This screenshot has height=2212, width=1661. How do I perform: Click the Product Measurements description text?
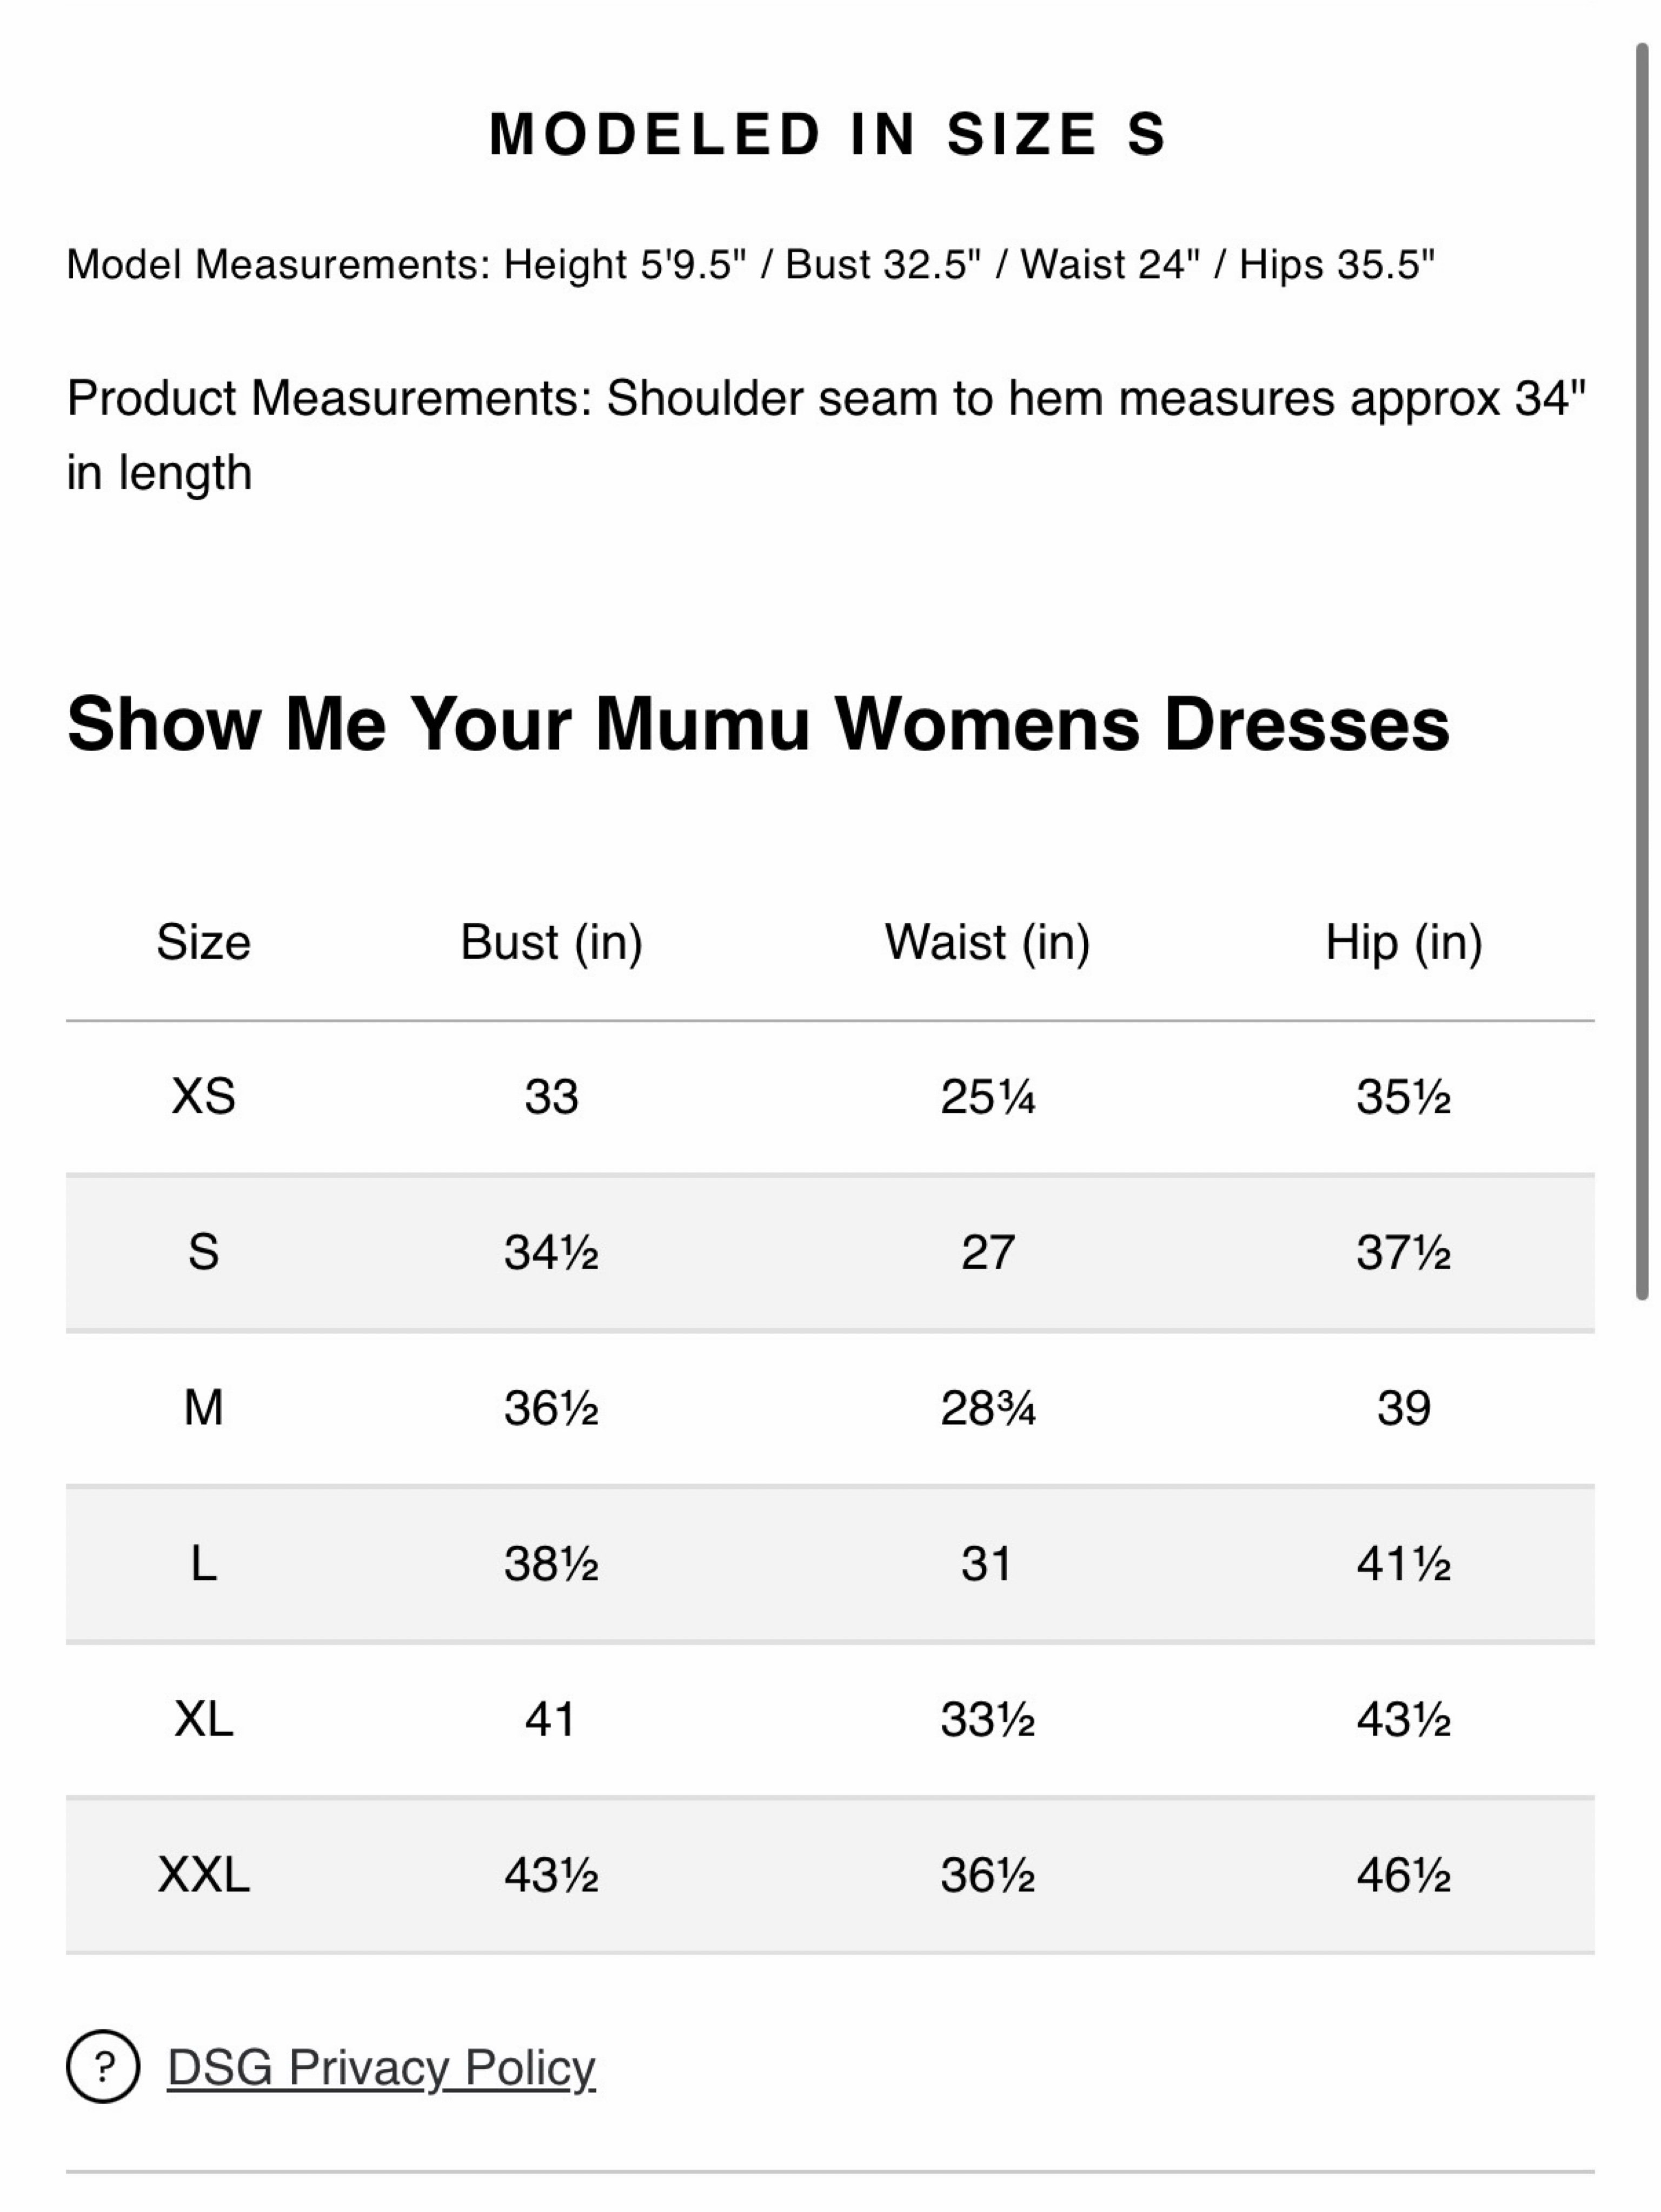826,435
